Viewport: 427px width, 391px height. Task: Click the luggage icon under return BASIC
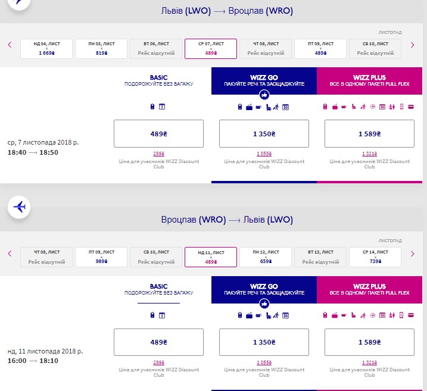[x=153, y=315]
